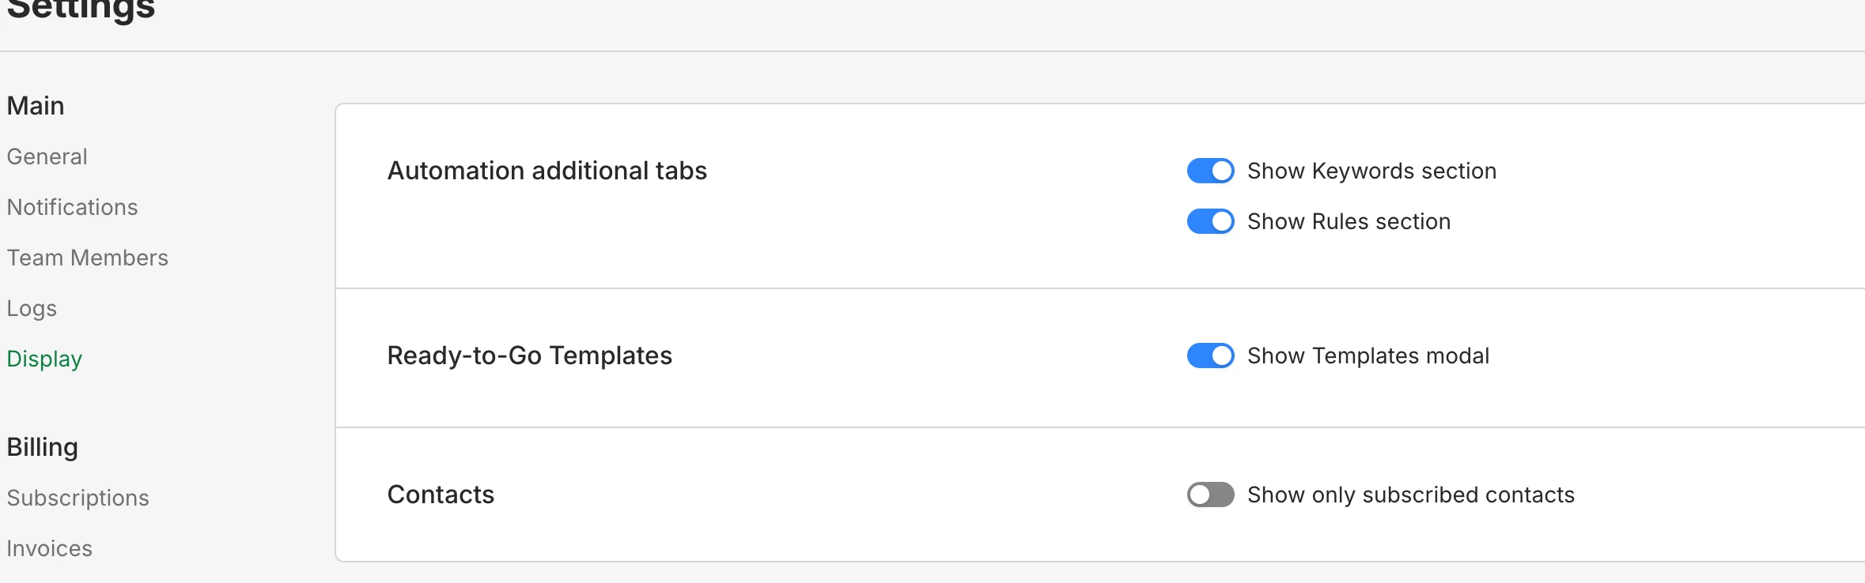Click the "Show only subscribed contacts" label text
Viewport: 1865px width, 583px height.
point(1411,495)
